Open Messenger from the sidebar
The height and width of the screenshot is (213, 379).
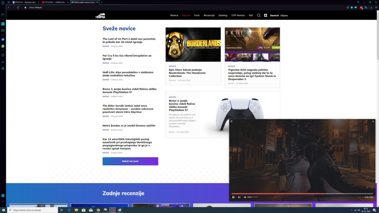pyautogui.click(x=3, y=39)
